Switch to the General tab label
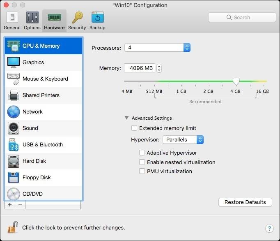The image size is (280, 241). click(12, 28)
